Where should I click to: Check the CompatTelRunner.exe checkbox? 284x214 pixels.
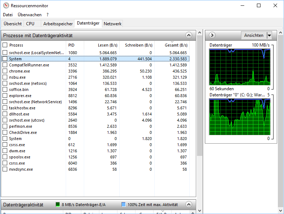[5, 65]
